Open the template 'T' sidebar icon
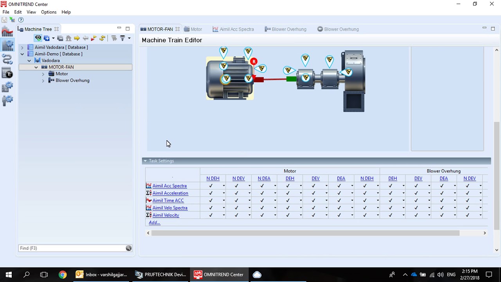 tap(7, 73)
